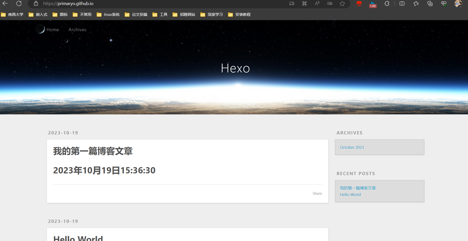This screenshot has width=468, height=241.
Task: Open the Collections icon
Action: pyautogui.click(x=430, y=4)
